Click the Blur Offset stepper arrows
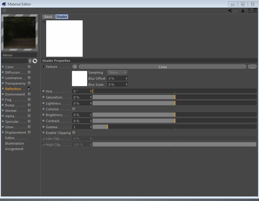The width and height of the screenshot is (259, 201). [x=126, y=79]
